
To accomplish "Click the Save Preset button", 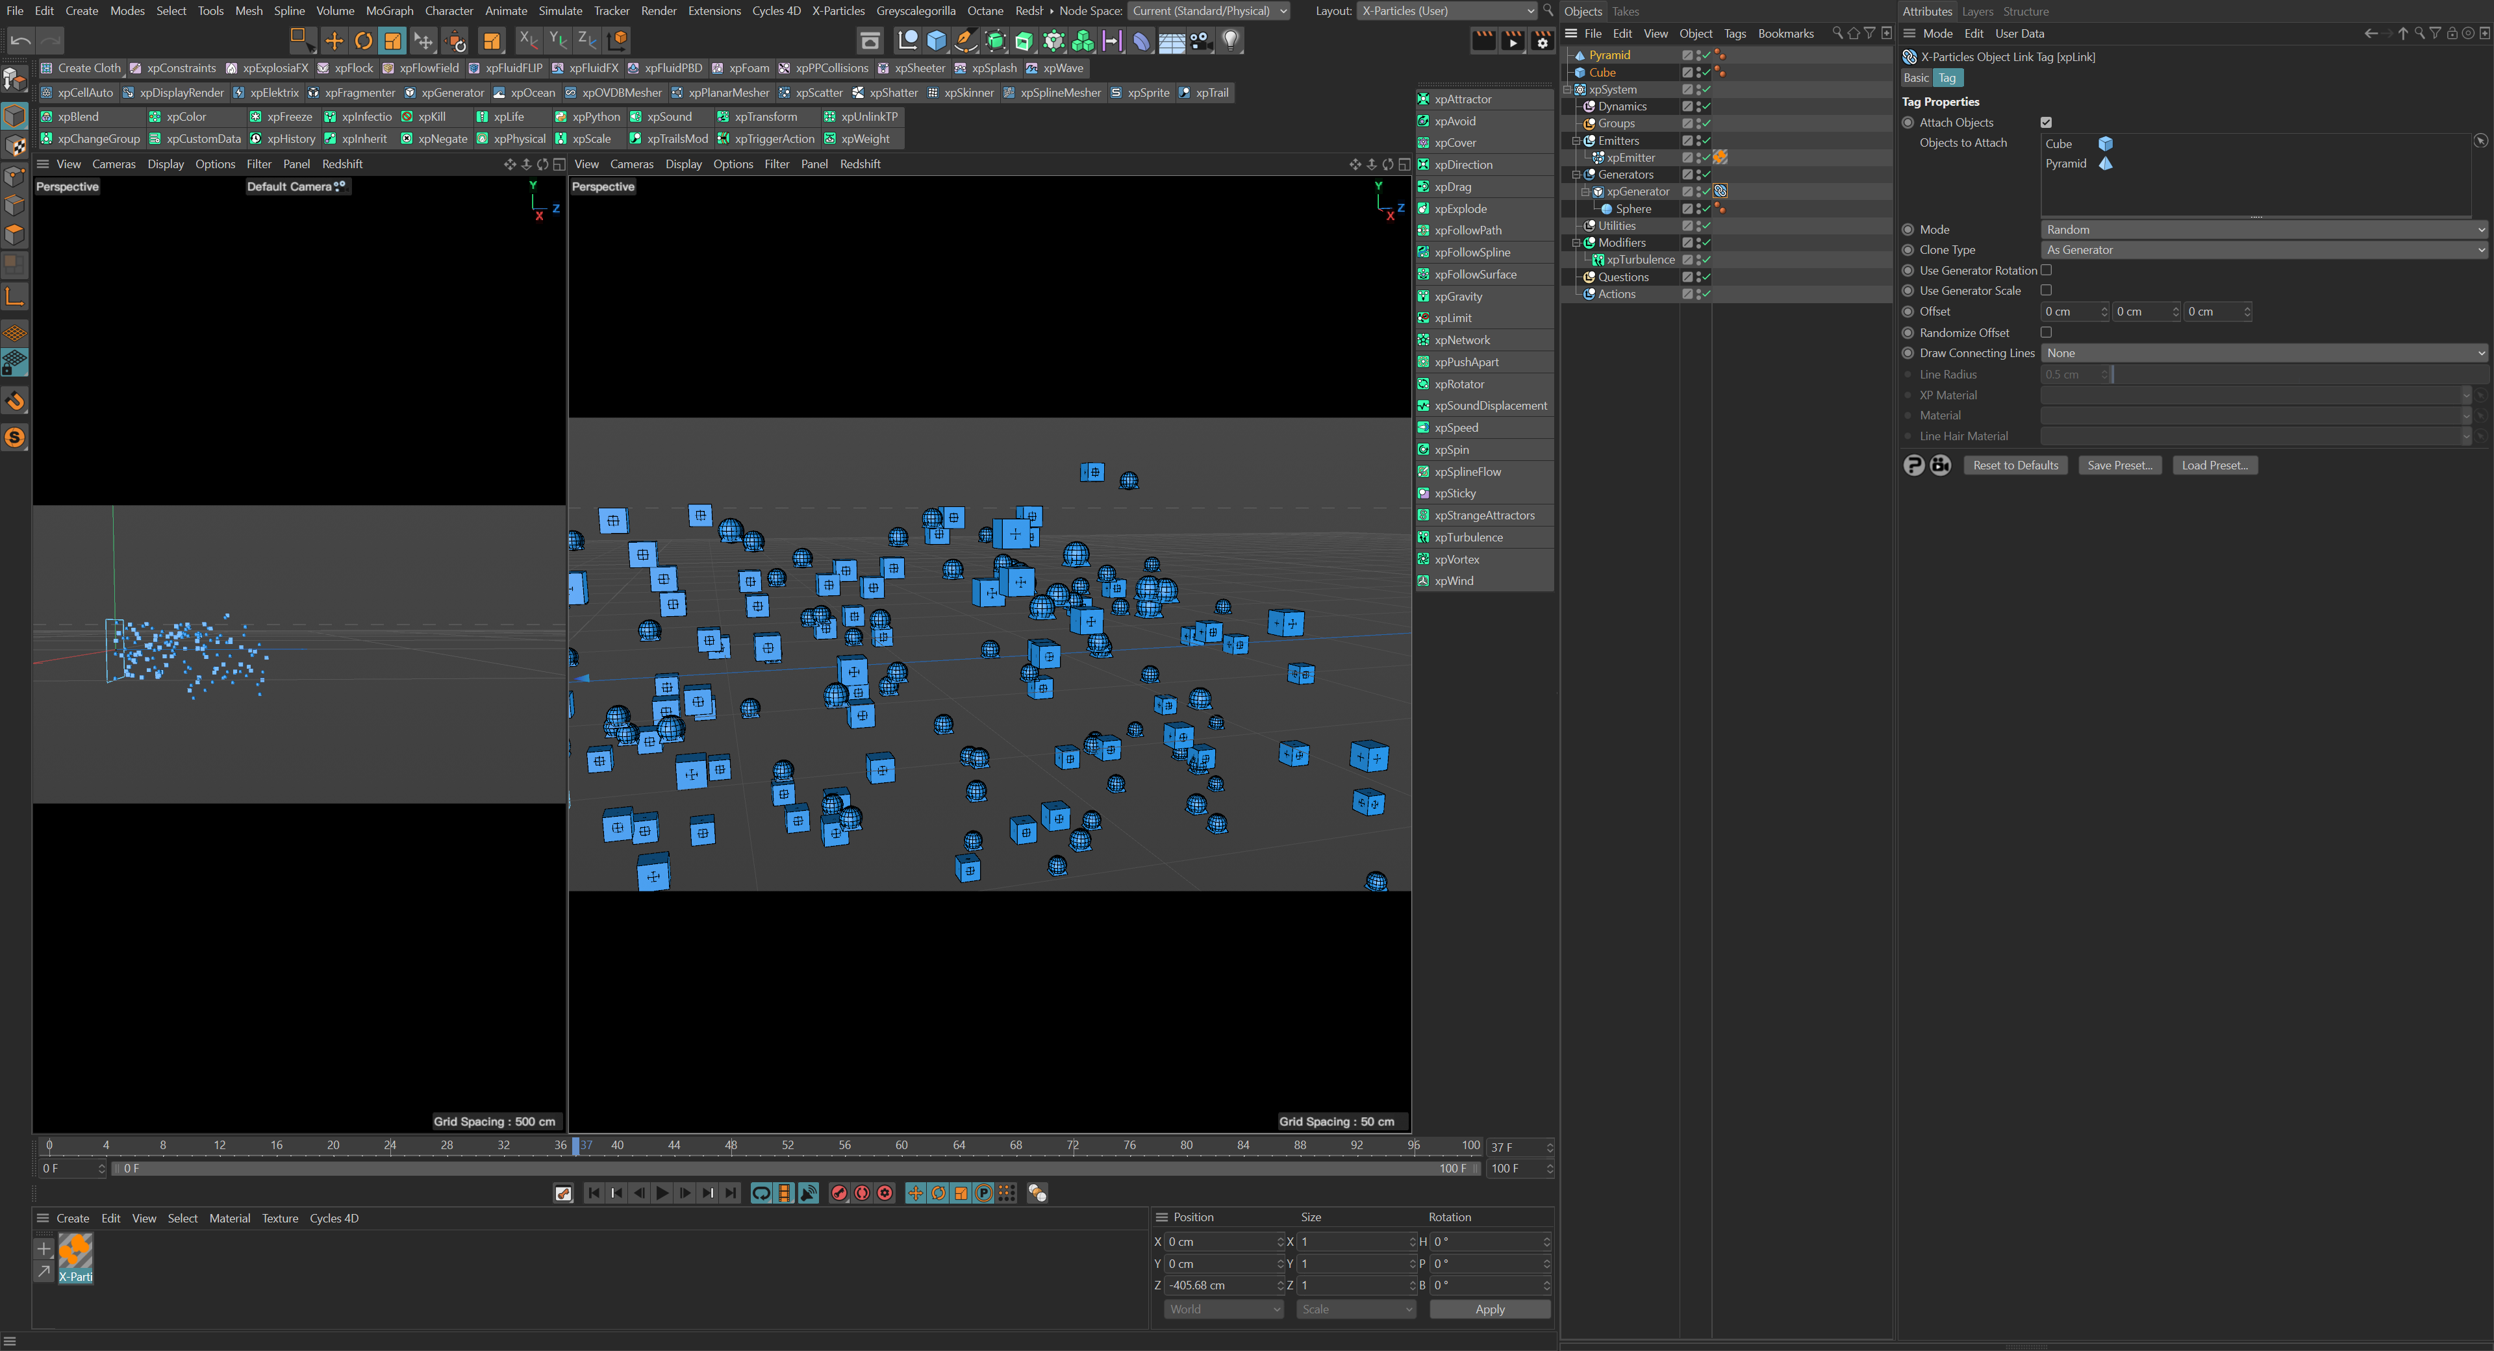I will click(x=2119, y=465).
